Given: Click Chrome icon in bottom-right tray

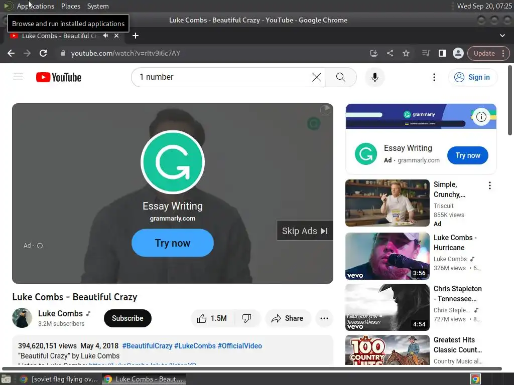Looking at the screenshot, I should [476, 379].
